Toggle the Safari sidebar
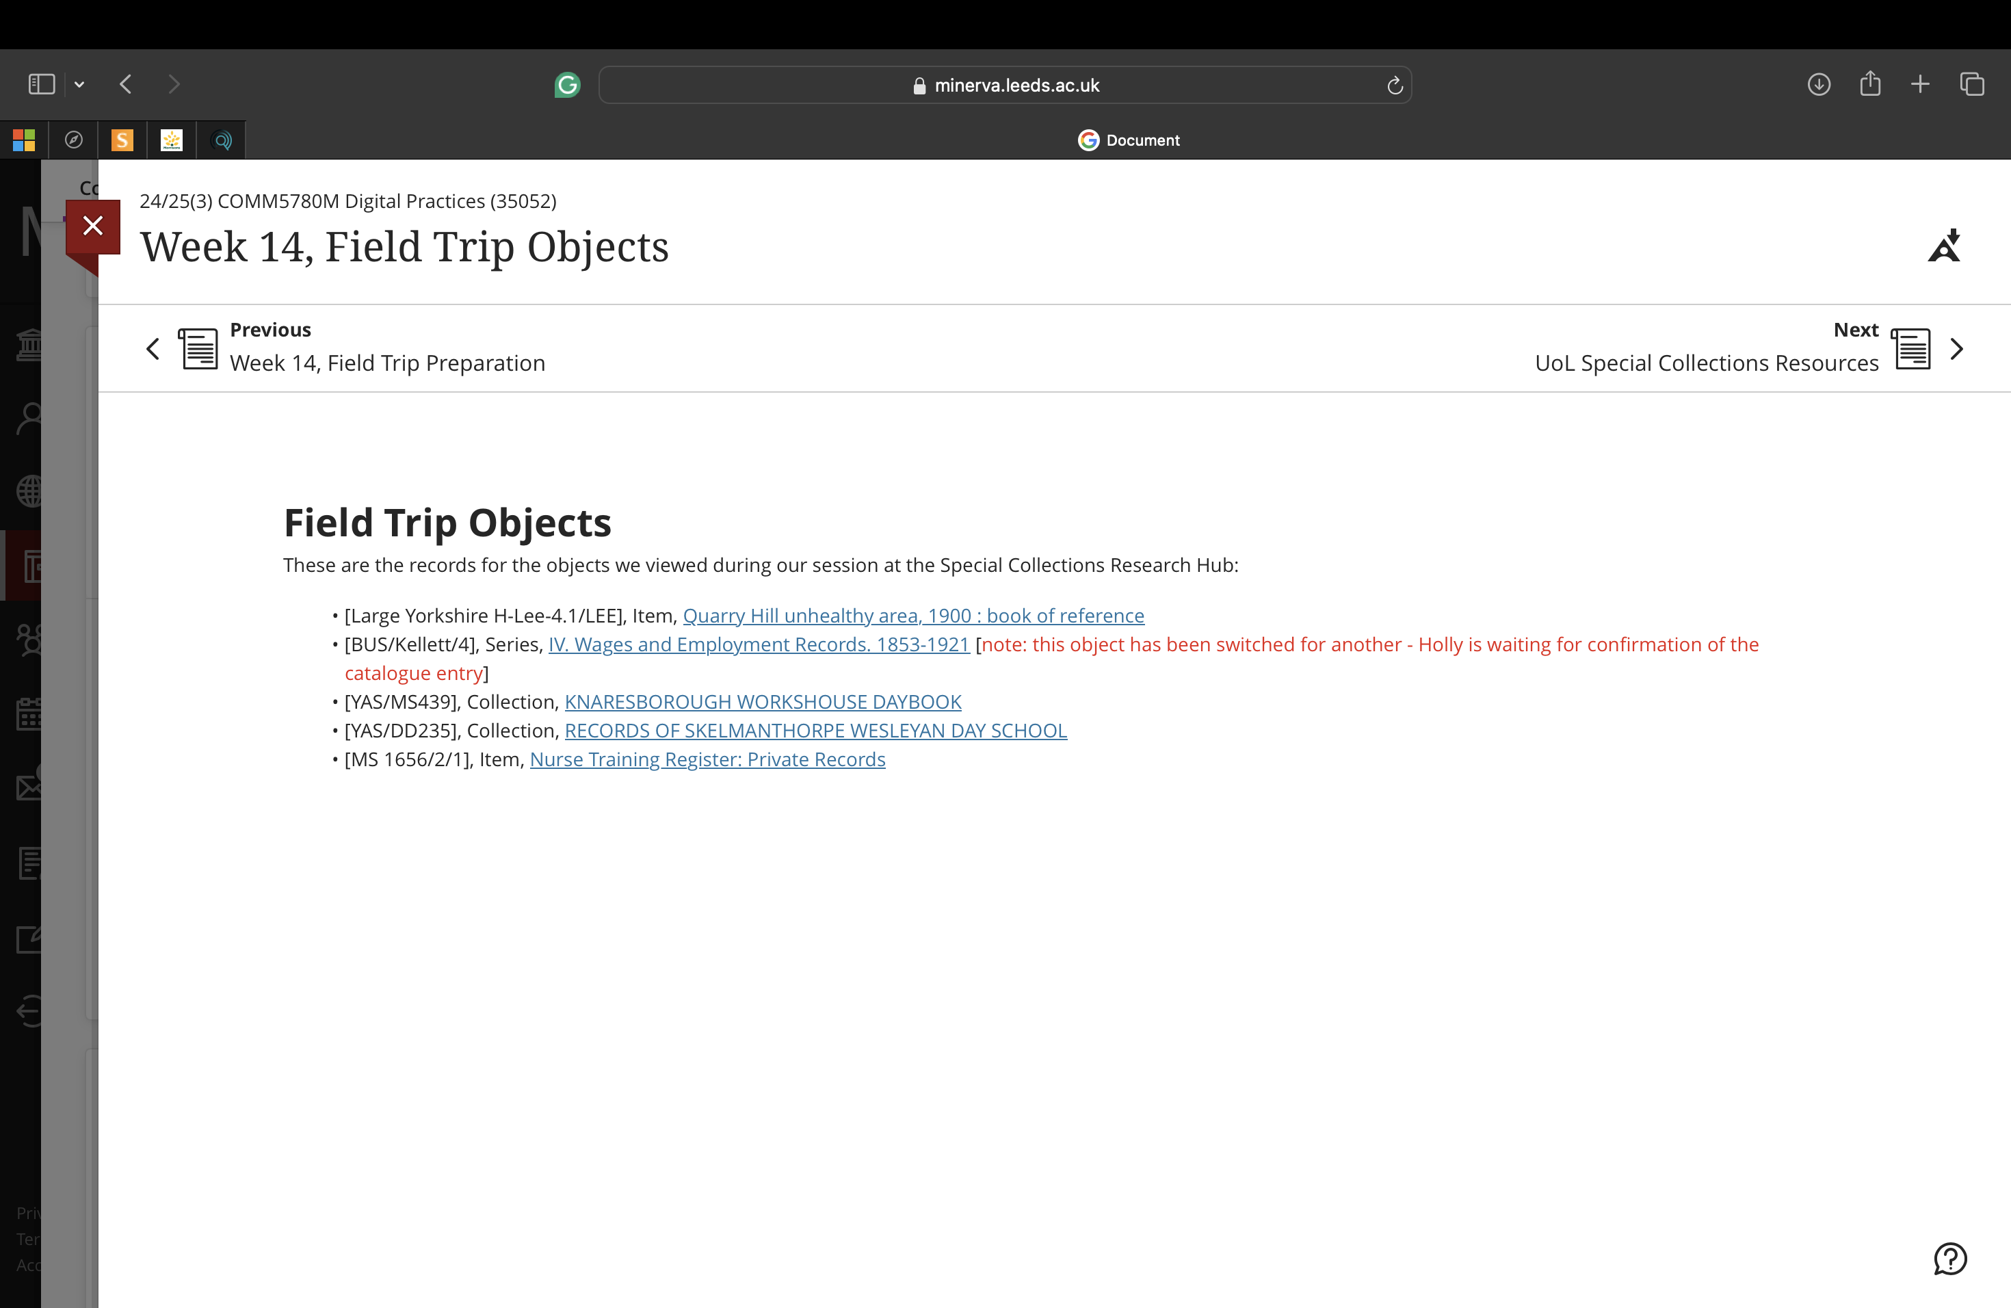This screenshot has height=1308, width=2011. [42, 85]
